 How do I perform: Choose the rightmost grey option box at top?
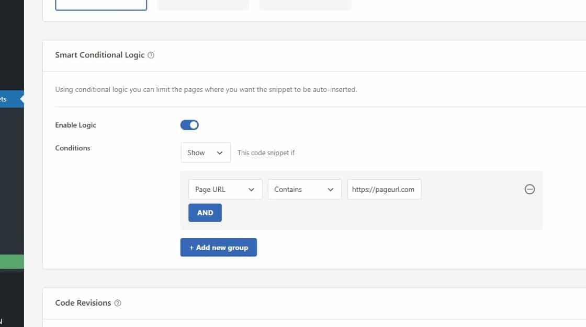point(305,4)
